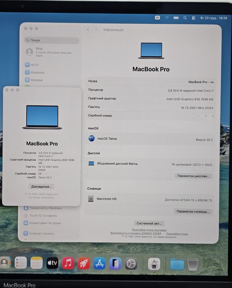The width and height of the screenshot is (232, 288).
Task: Go forward in System Settings
Action: click(96, 30)
